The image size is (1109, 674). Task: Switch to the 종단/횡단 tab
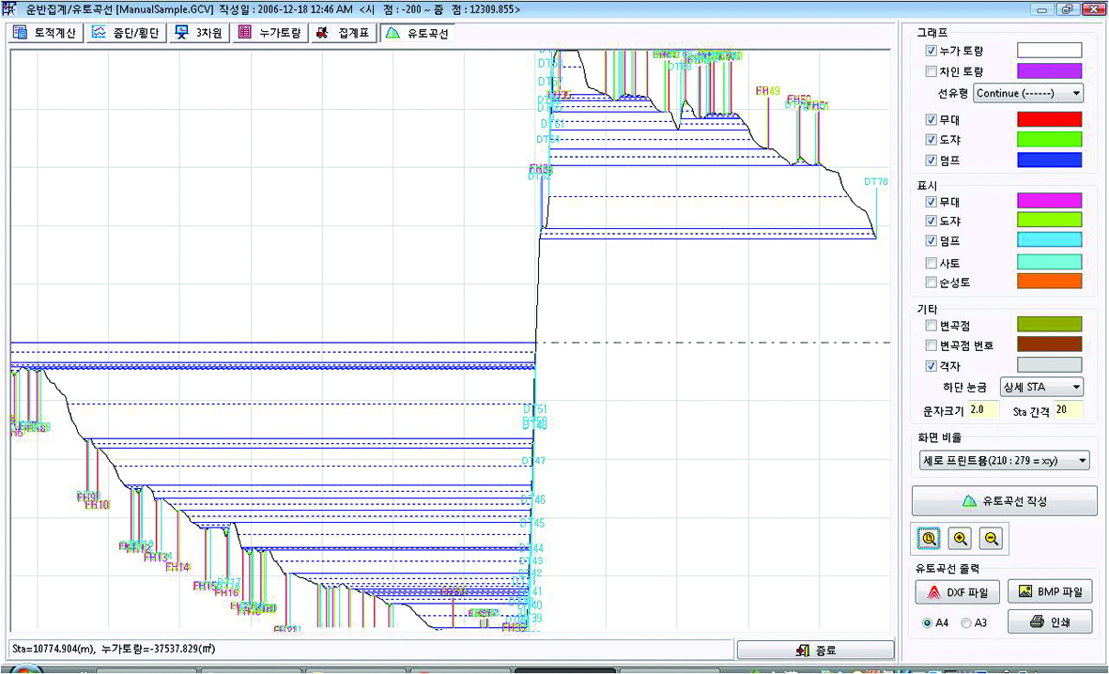(126, 33)
